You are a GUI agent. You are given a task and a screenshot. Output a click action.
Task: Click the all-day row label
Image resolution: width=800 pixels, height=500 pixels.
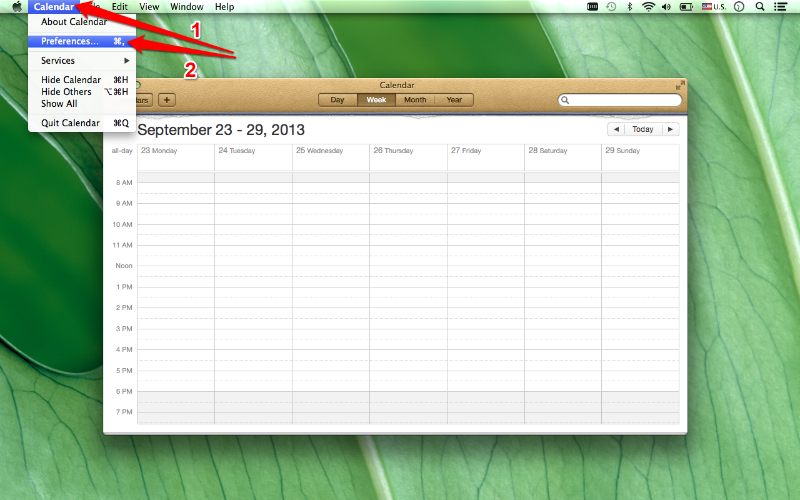coord(122,151)
